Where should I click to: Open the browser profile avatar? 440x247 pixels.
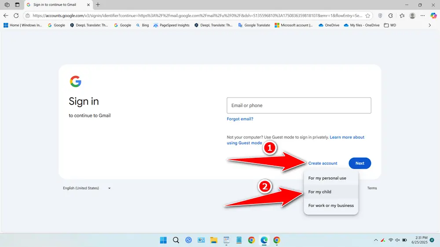tap(412, 16)
